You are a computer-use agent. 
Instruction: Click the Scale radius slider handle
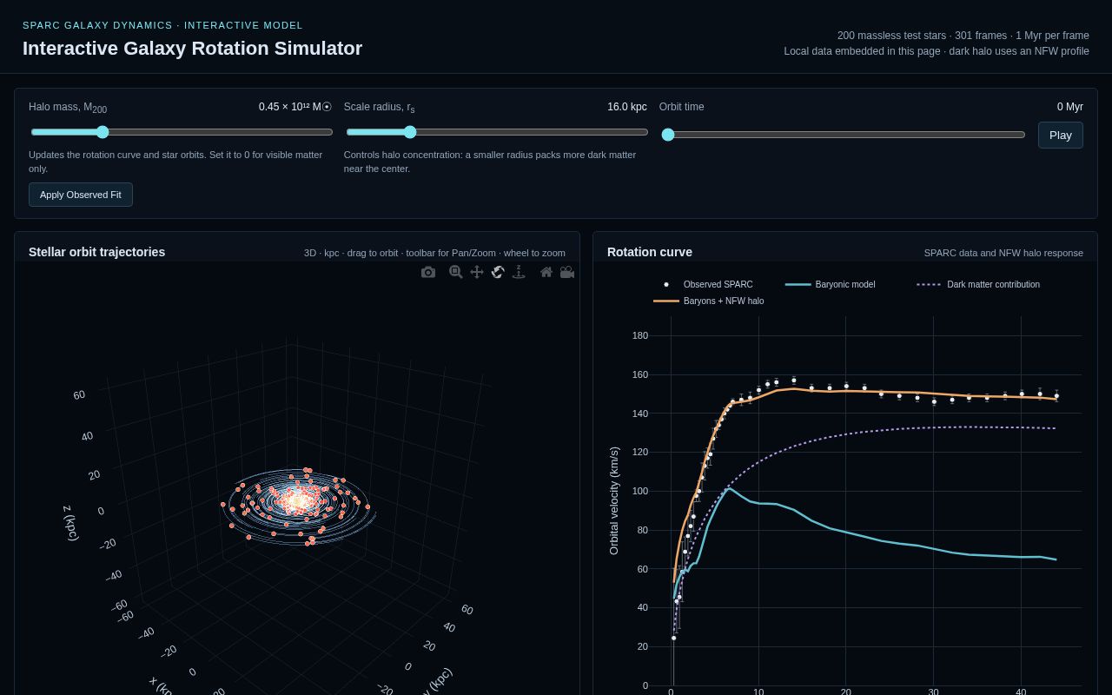(410, 132)
